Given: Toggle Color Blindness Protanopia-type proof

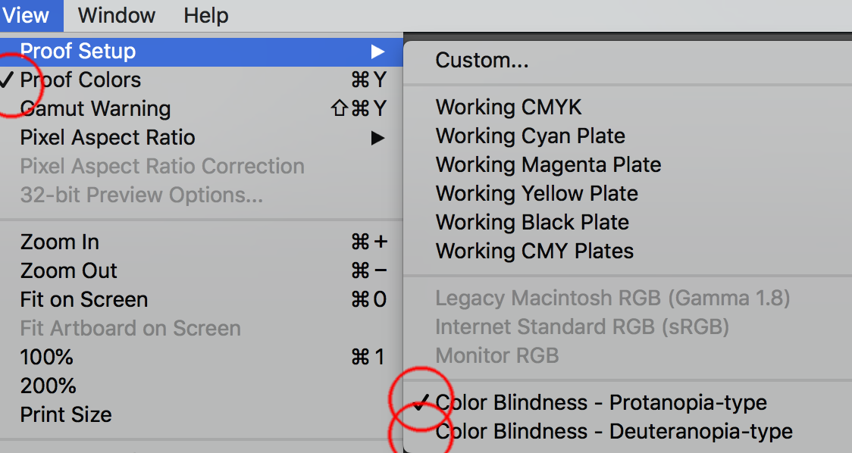Looking at the screenshot, I should click(x=601, y=403).
